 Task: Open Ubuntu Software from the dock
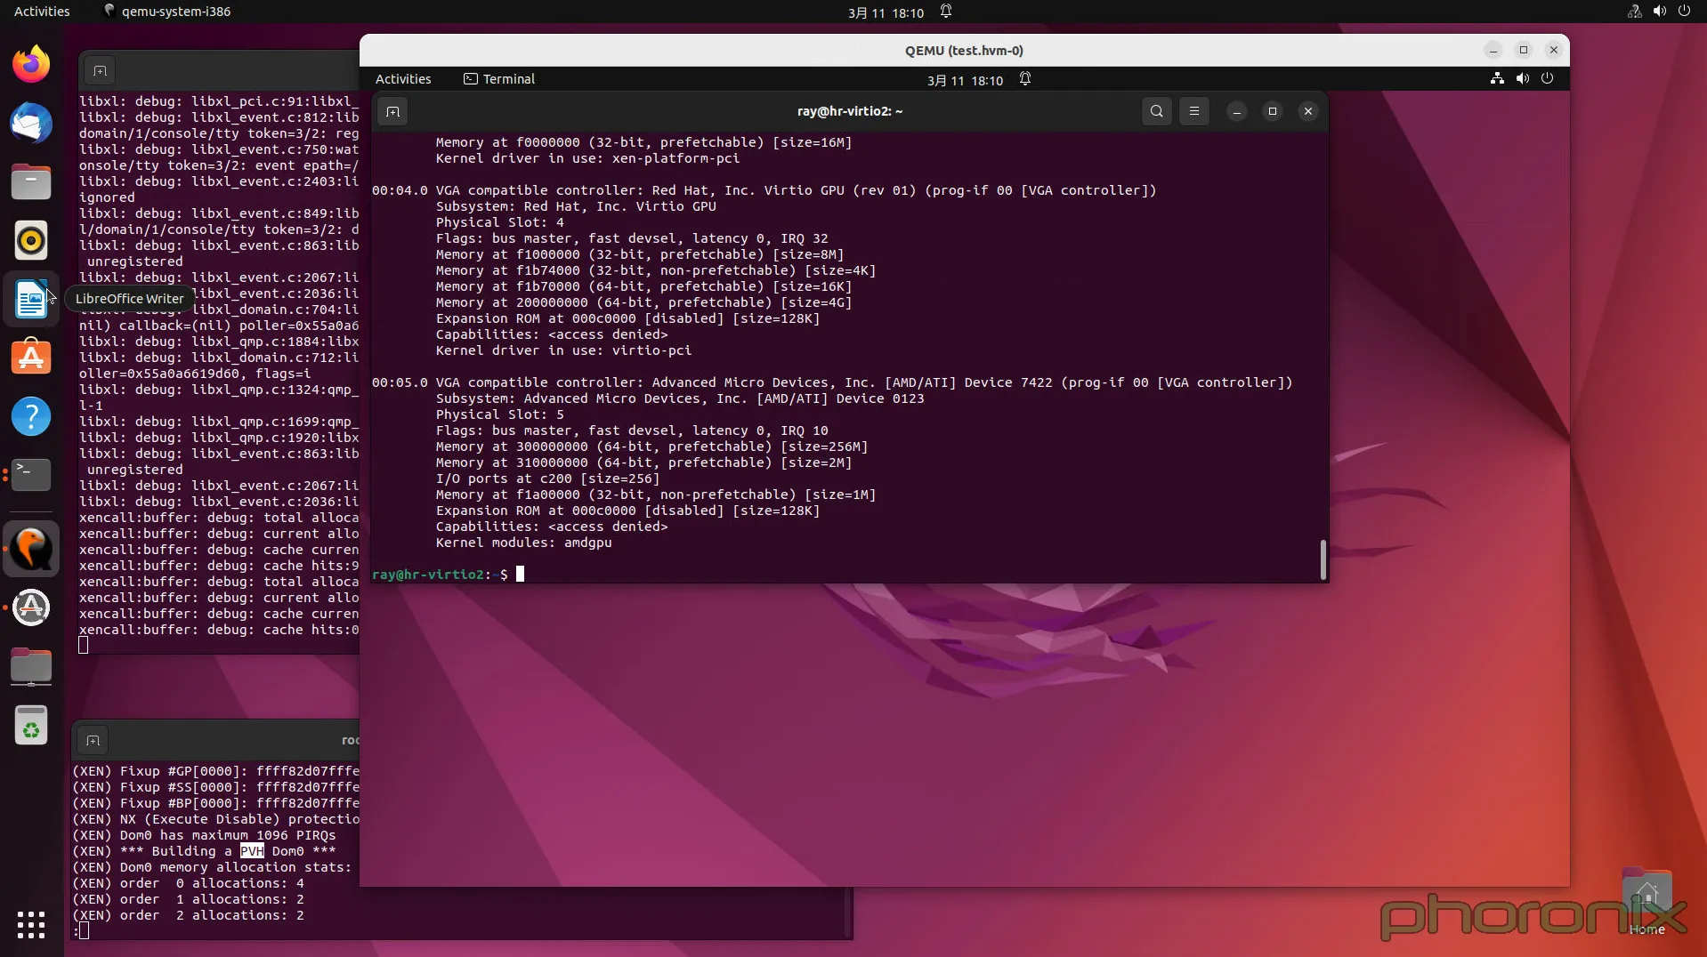coord(31,358)
